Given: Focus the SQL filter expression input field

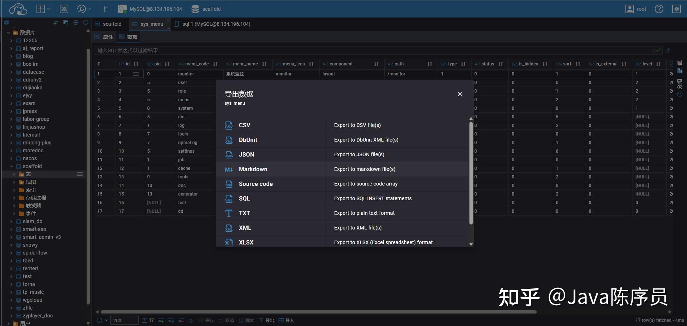Looking at the screenshot, I should [374, 50].
